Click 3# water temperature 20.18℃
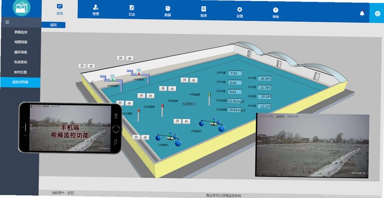The width and height of the screenshot is (384, 198). pyautogui.click(x=265, y=97)
